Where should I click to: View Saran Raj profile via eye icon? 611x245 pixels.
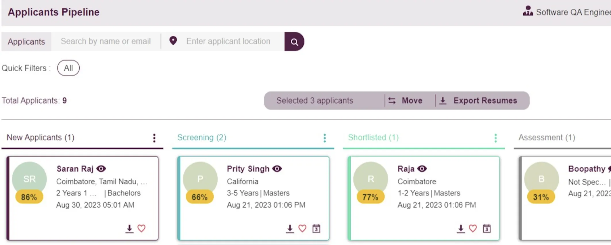(x=101, y=169)
